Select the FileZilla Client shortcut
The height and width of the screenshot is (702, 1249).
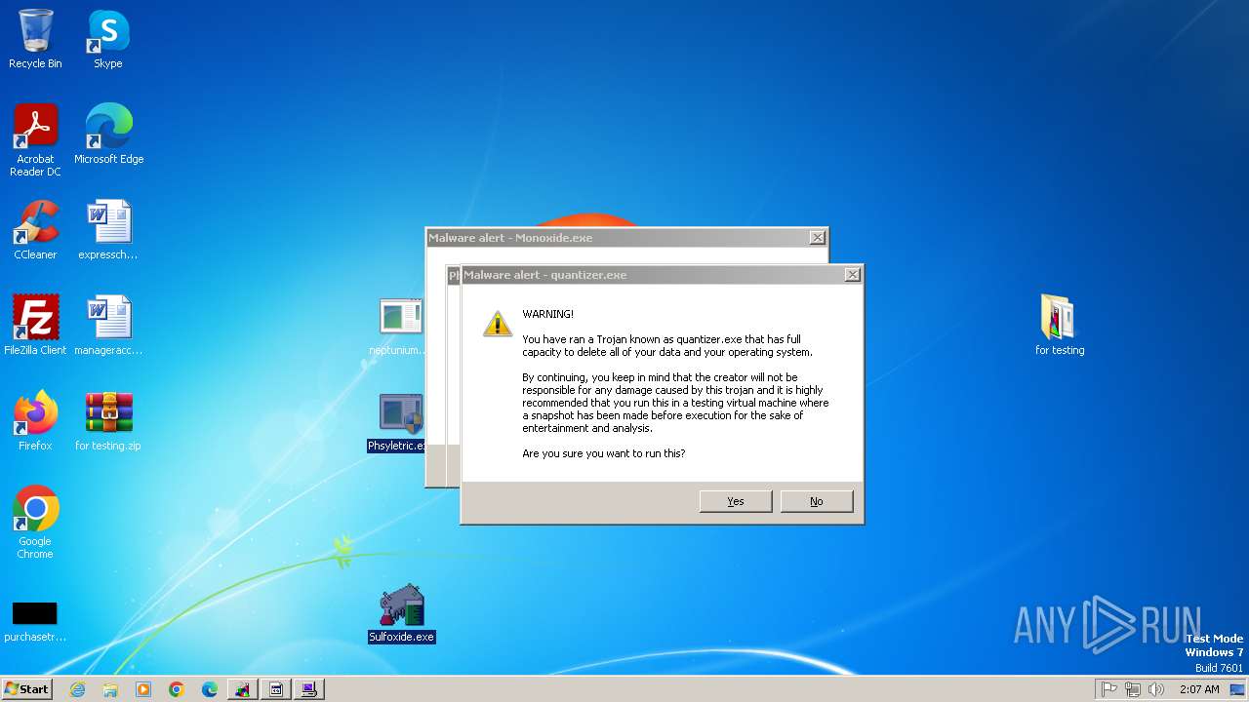point(35,326)
